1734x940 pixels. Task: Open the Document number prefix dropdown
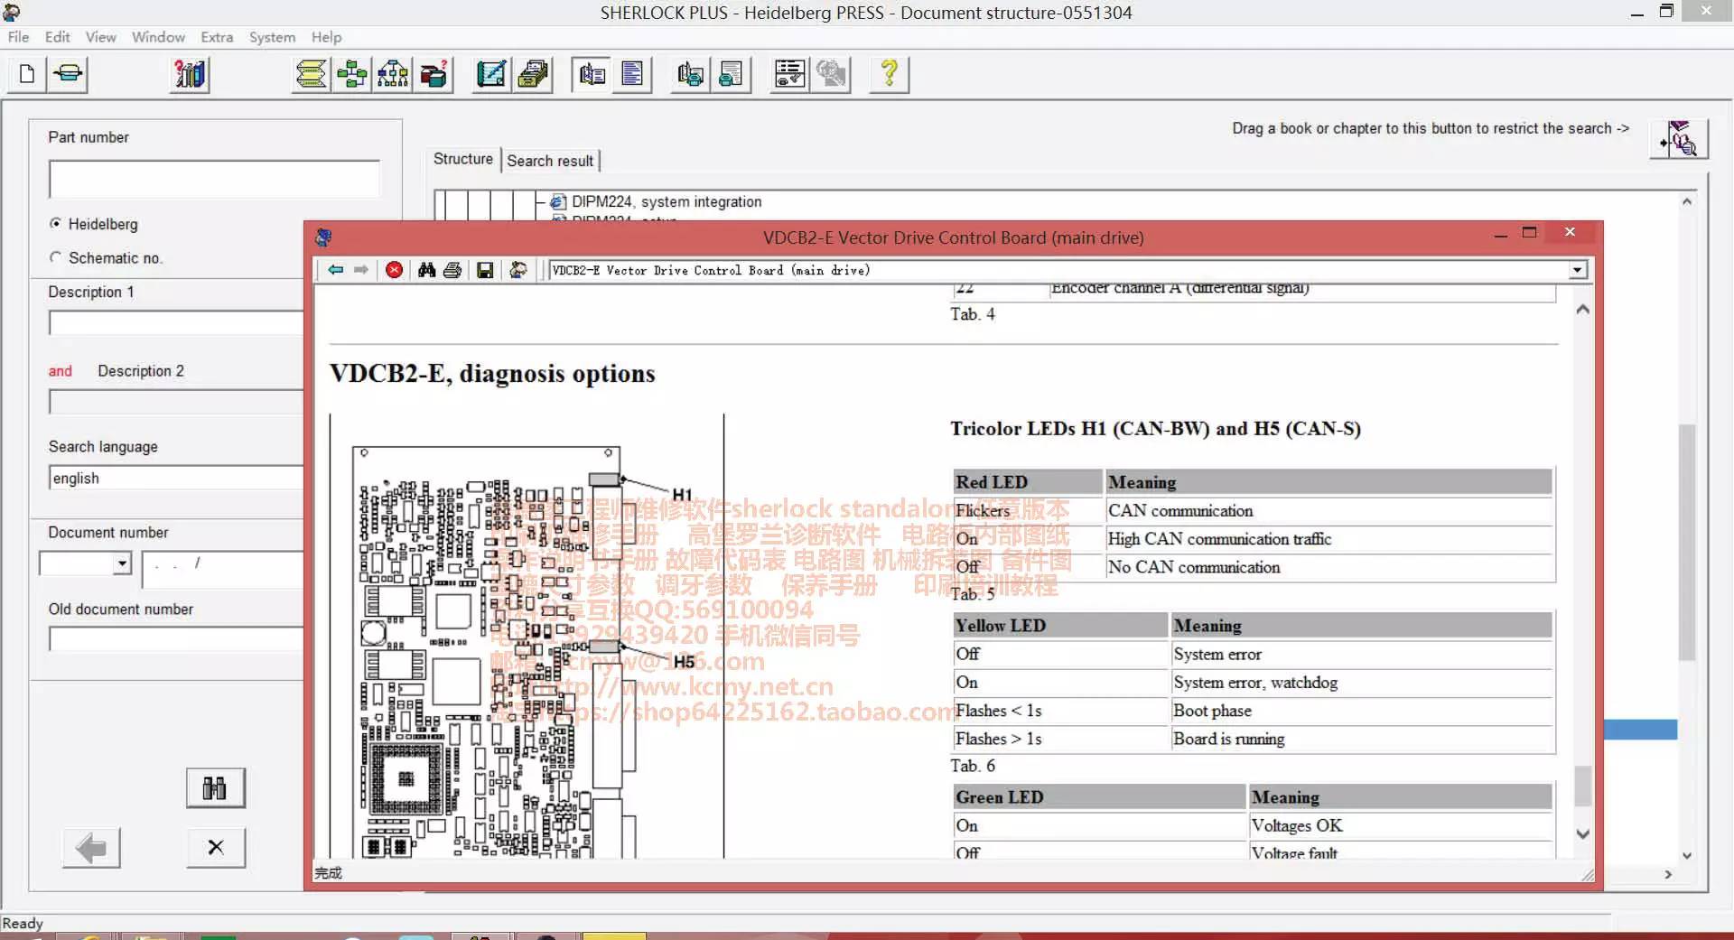122,563
